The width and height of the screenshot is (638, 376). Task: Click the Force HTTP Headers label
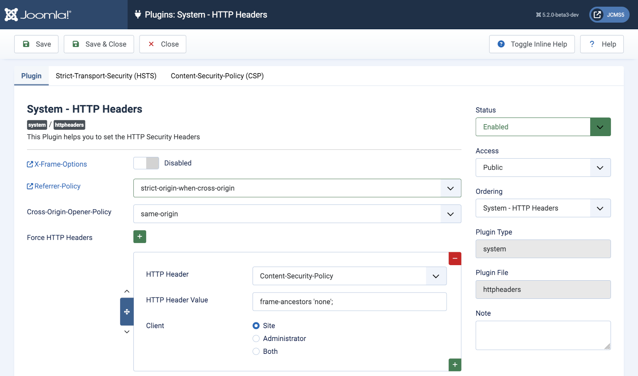click(60, 238)
